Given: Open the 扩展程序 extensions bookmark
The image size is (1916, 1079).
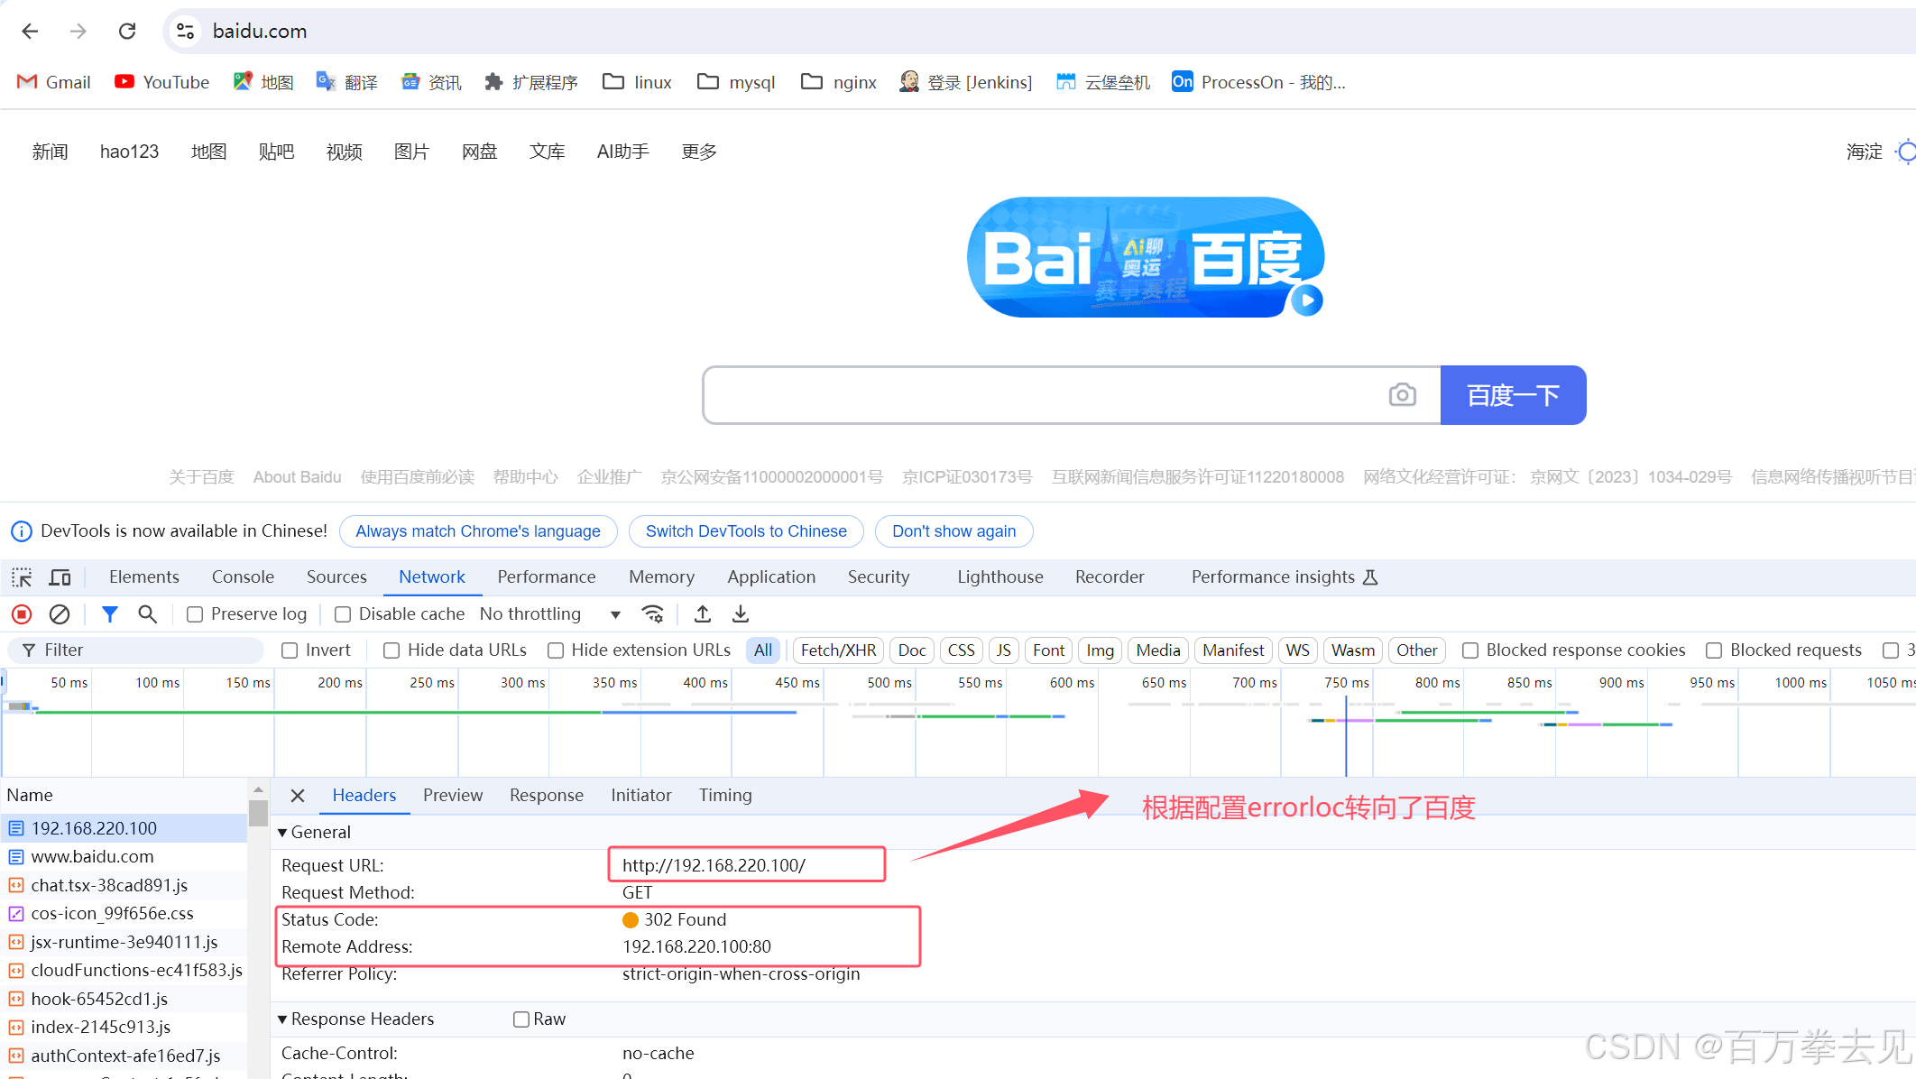Looking at the screenshot, I should 531,82.
